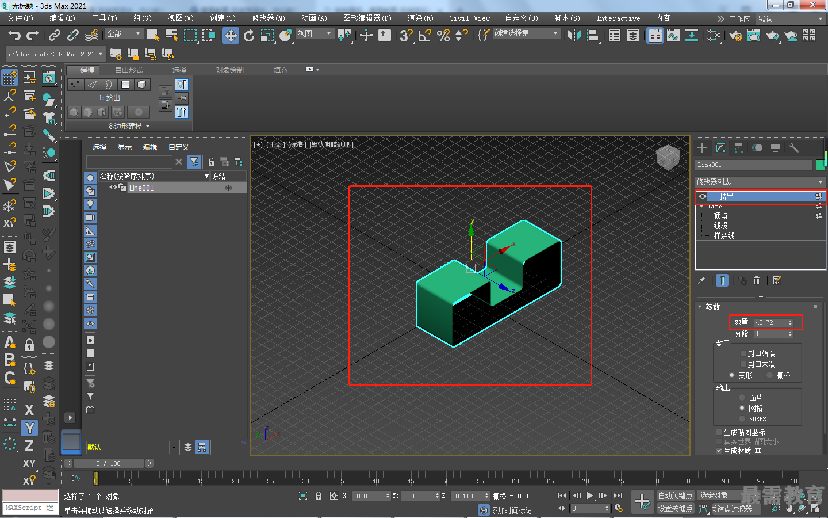828x518 pixels.
Task: Open the project path dropdown arrow
Action: (101, 54)
